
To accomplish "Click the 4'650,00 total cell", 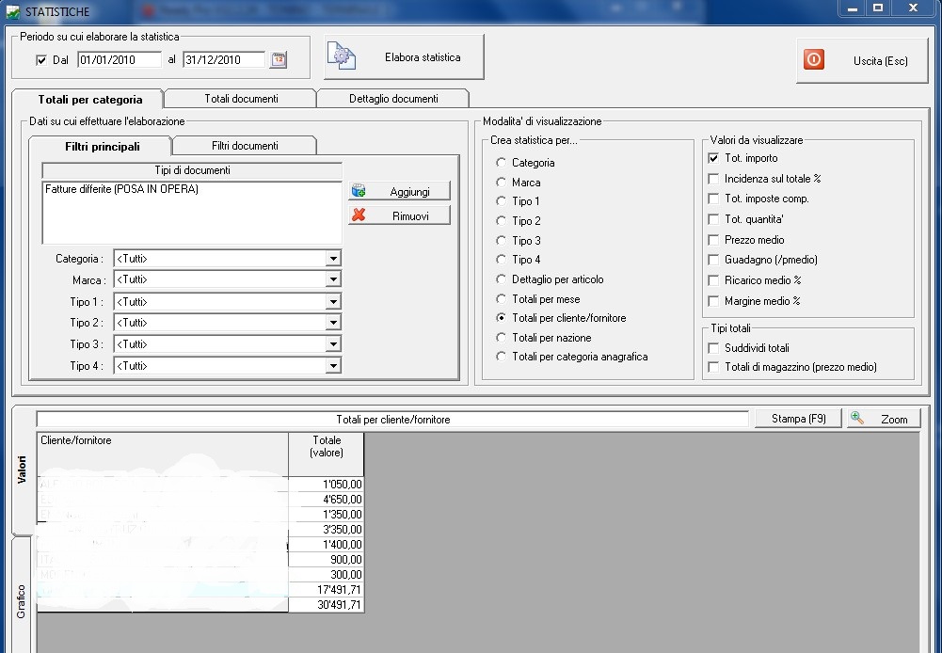I will [327, 500].
